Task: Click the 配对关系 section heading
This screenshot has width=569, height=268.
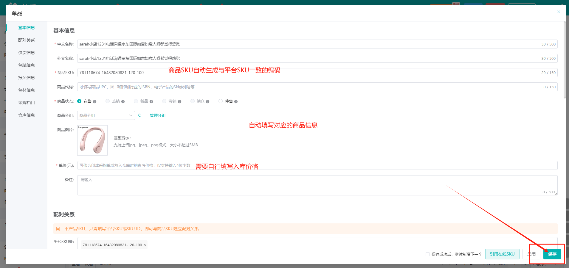Action: tap(64, 214)
